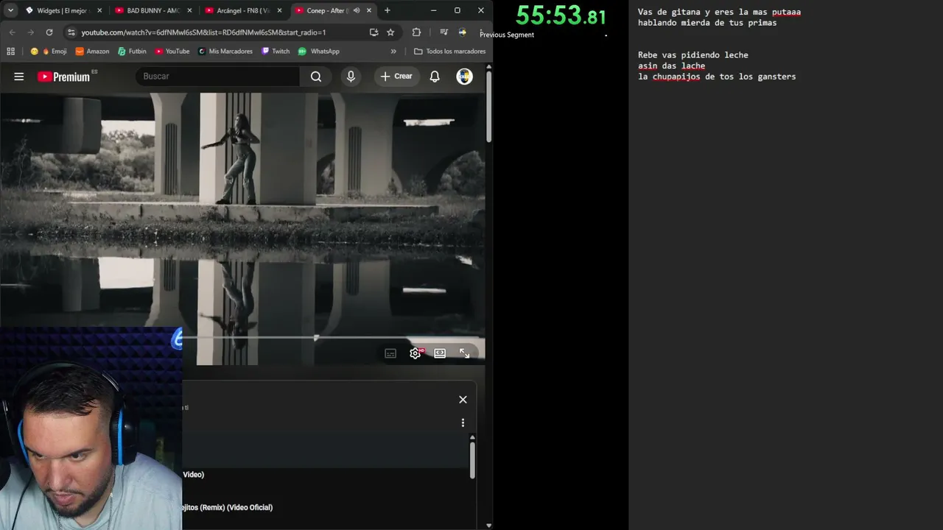
Task: Close the BAD BUNNY tab
Action: [189, 10]
